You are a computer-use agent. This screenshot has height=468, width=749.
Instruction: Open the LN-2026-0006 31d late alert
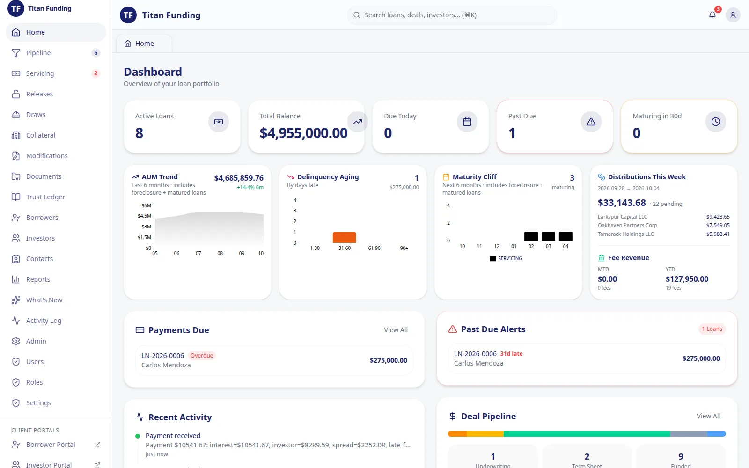pos(587,358)
